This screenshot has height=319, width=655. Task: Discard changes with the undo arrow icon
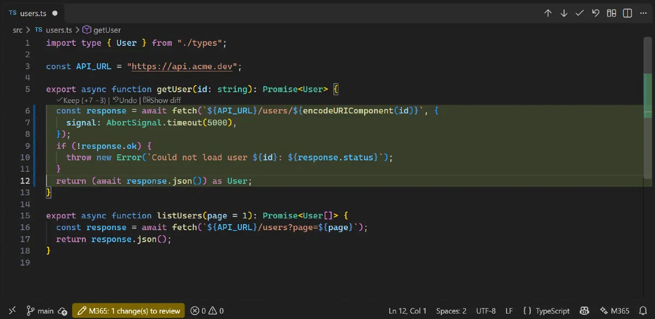pyautogui.click(x=596, y=13)
